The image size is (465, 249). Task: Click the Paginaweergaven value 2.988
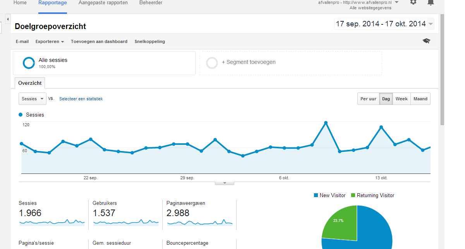click(178, 213)
